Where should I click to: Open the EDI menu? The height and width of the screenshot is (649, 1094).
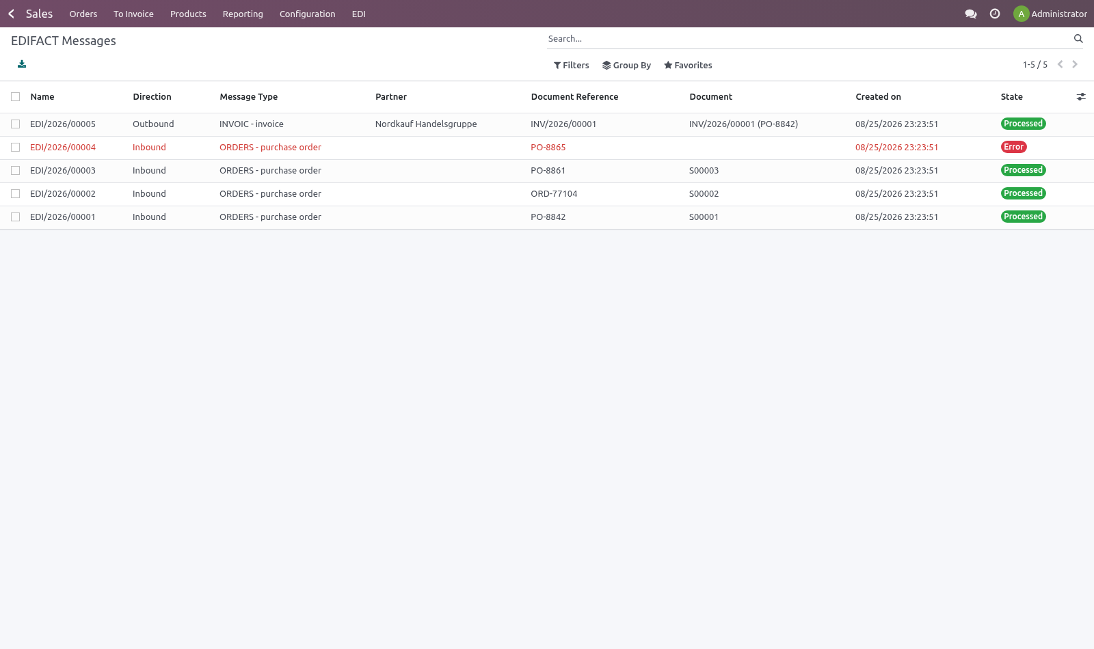359,14
